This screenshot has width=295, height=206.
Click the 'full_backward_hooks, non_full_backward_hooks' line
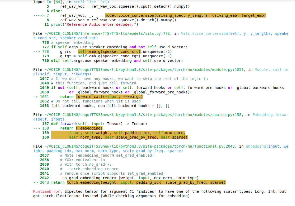tap(110, 106)
